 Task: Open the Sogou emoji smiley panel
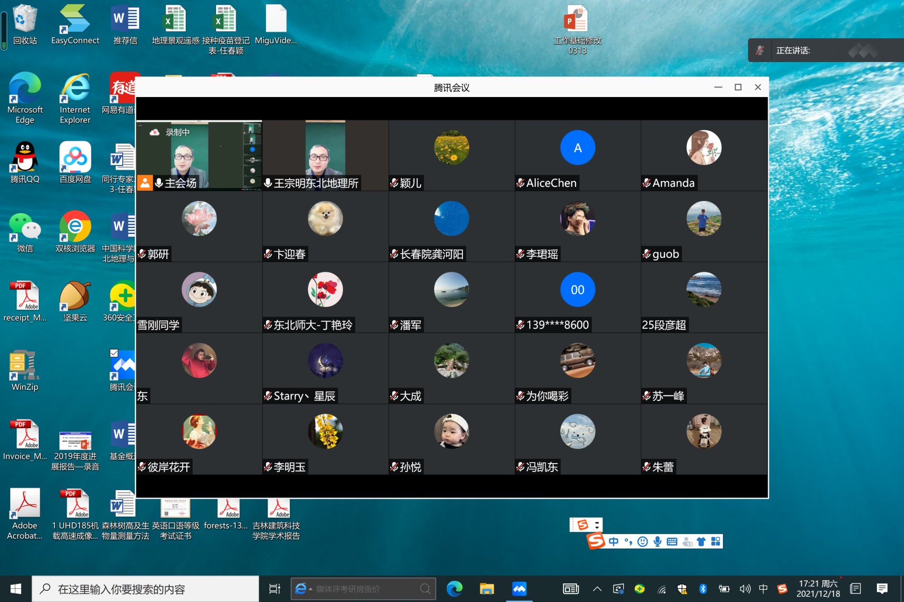(x=642, y=542)
